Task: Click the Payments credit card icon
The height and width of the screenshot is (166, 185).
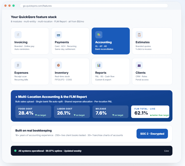Action: [58, 35]
